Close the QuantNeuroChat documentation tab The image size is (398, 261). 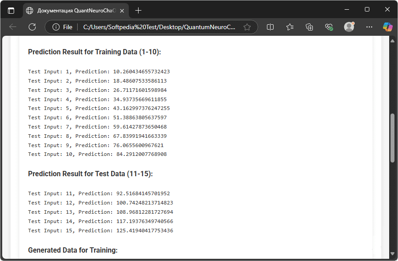tap(121, 10)
